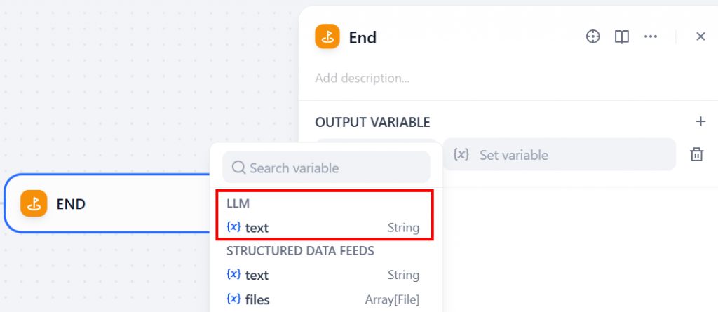Click the {x} icon in Set variable field
This screenshot has height=312, width=718.
coord(461,155)
